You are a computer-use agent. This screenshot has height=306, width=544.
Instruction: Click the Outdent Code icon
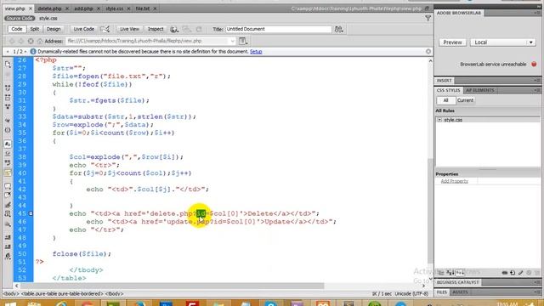(8, 246)
